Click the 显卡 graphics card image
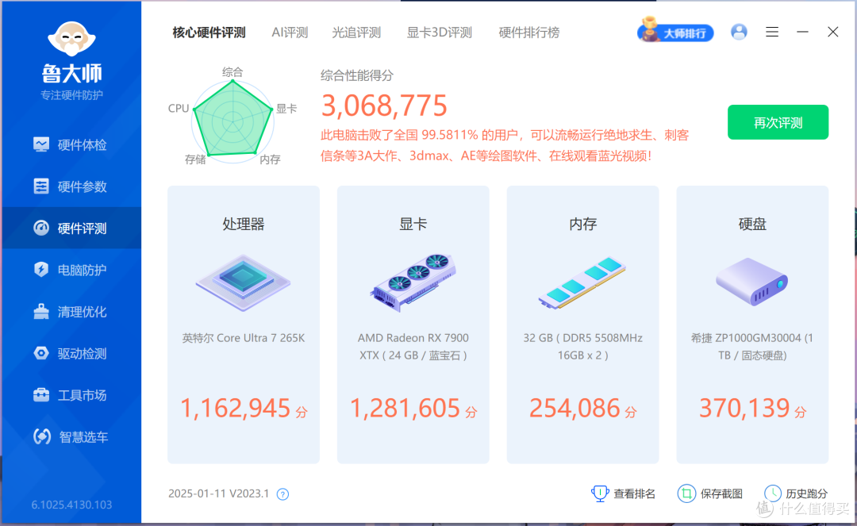The width and height of the screenshot is (857, 526). (413, 282)
